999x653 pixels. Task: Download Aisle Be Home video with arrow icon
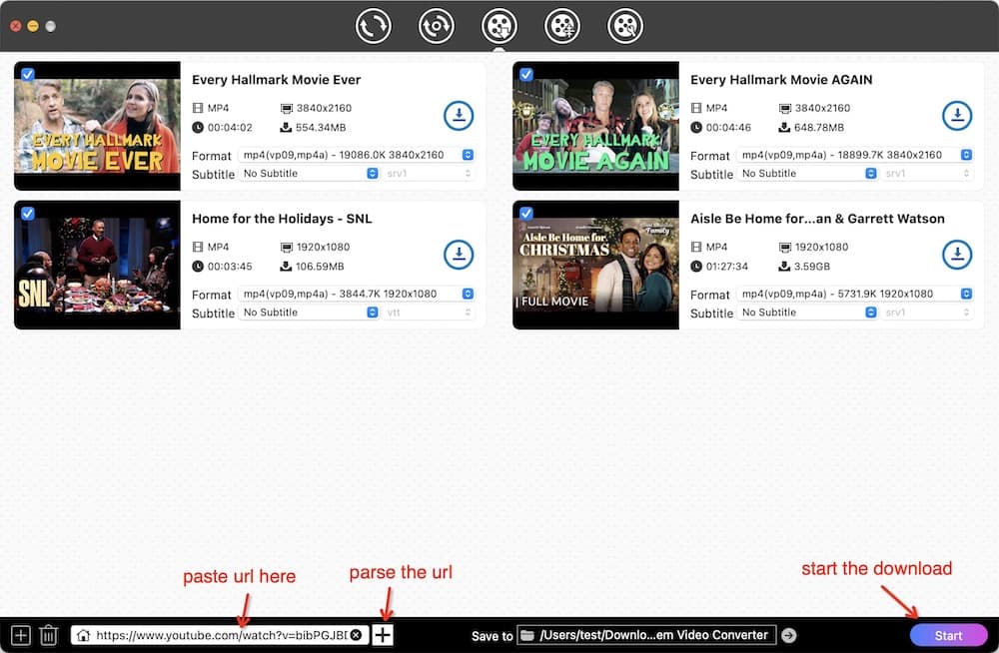pyautogui.click(x=956, y=255)
